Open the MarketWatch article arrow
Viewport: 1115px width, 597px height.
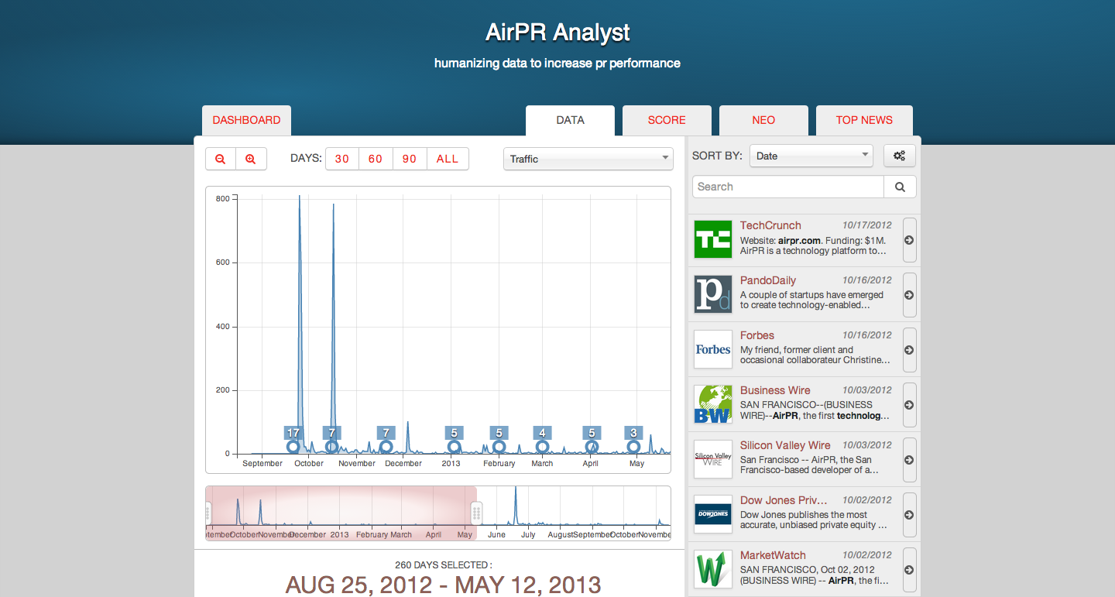tap(910, 570)
